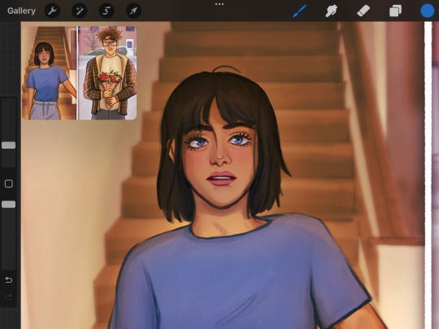The width and height of the screenshot is (439, 329).
Task: Open the Layers panel
Action: click(395, 11)
